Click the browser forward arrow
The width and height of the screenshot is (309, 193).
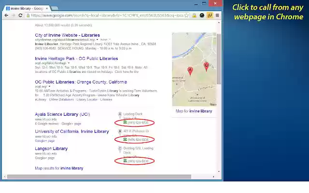click(x=13, y=15)
